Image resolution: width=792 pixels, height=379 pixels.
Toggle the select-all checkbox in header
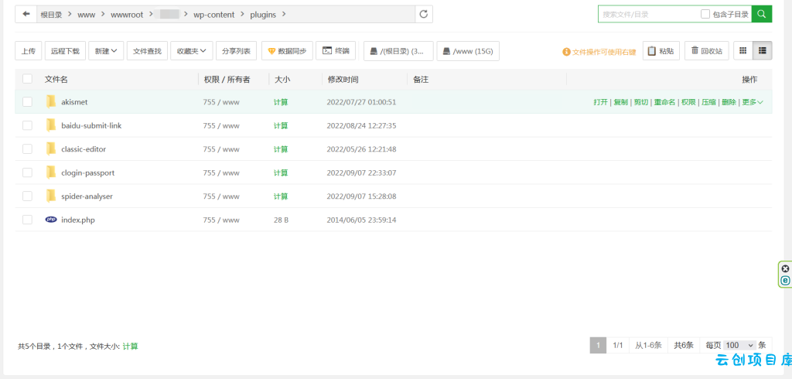27,78
